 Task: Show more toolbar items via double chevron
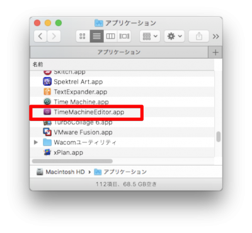215,37
